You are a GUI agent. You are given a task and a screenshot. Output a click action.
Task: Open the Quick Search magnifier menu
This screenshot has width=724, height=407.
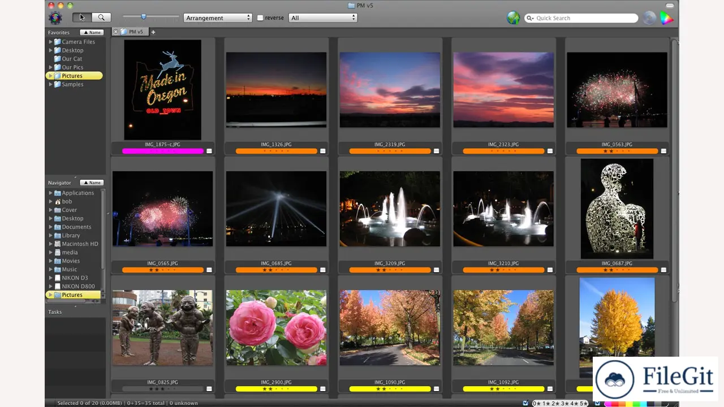[530, 18]
